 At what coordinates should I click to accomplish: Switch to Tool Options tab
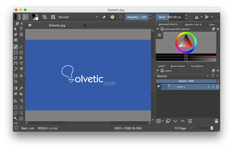click(x=197, y=66)
